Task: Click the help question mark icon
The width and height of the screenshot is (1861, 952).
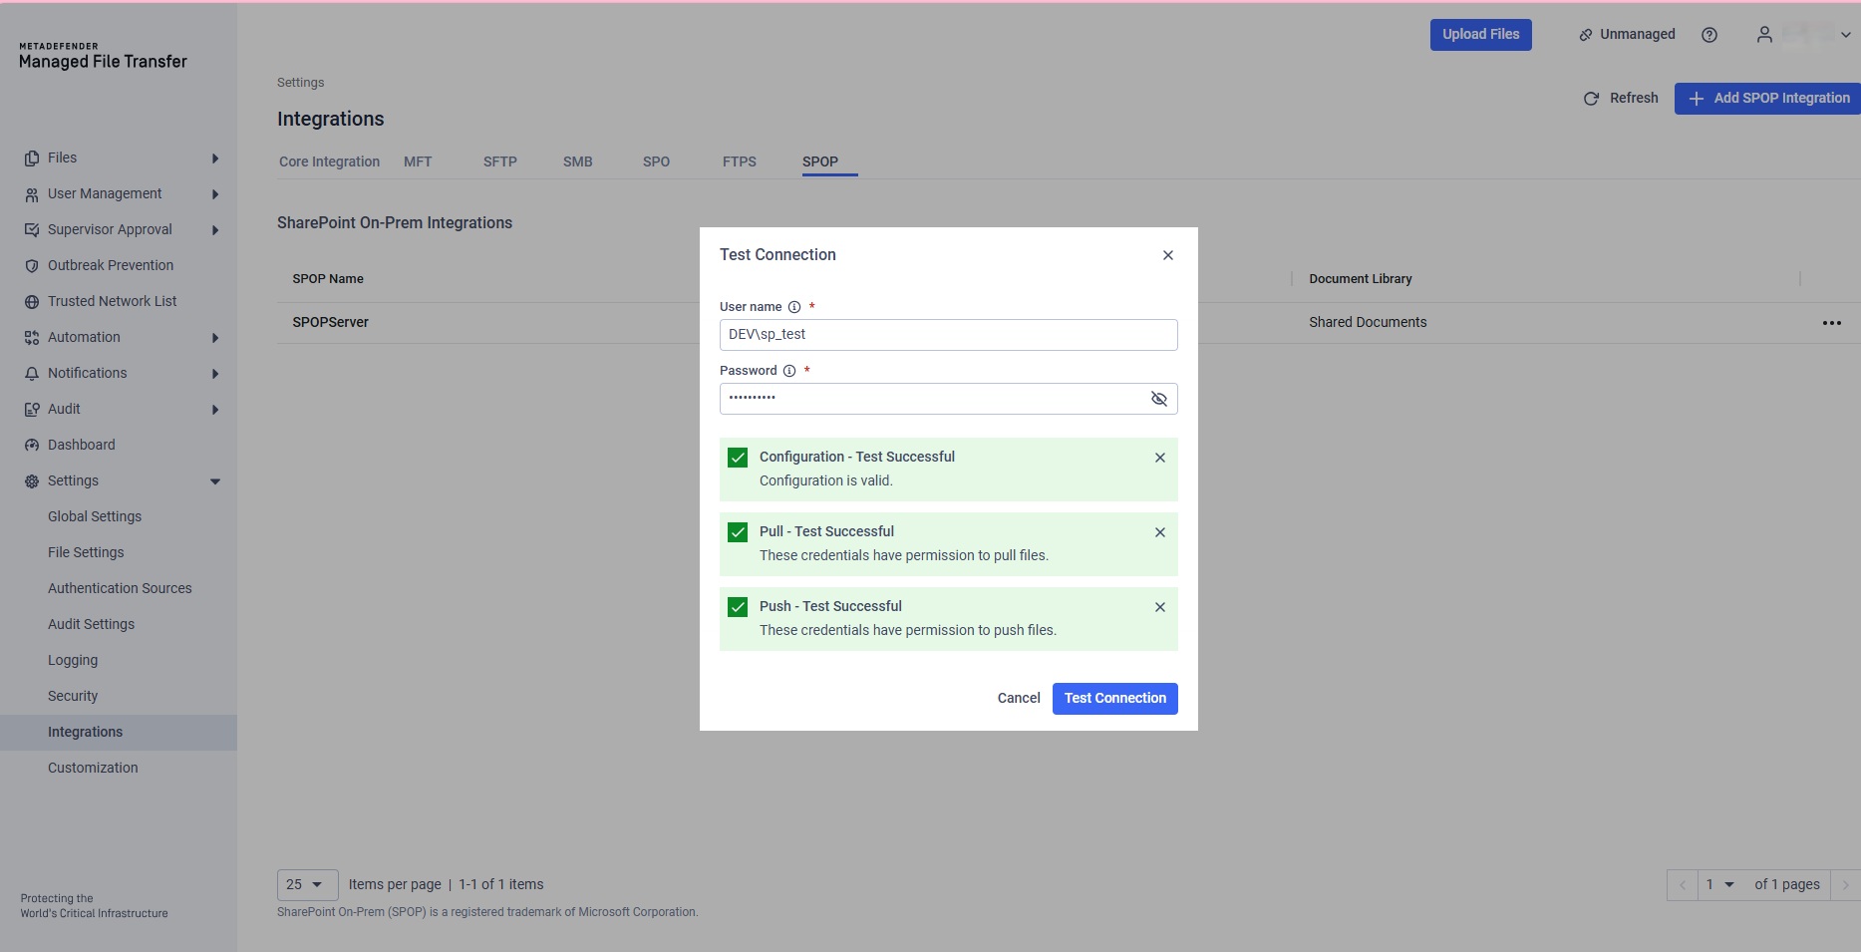Action: tap(1709, 35)
